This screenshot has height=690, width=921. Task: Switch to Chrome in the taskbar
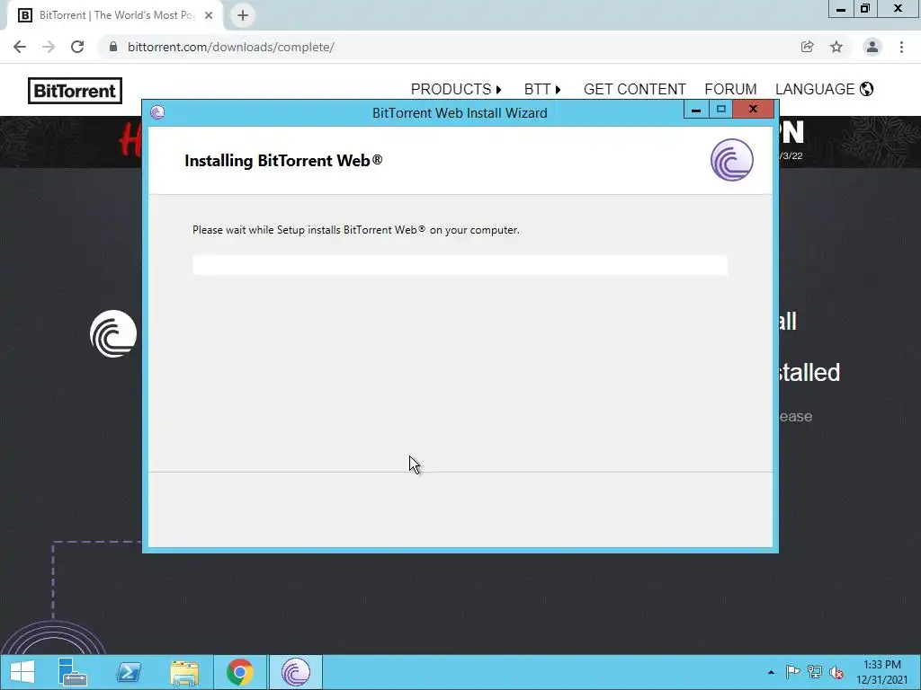(239, 672)
